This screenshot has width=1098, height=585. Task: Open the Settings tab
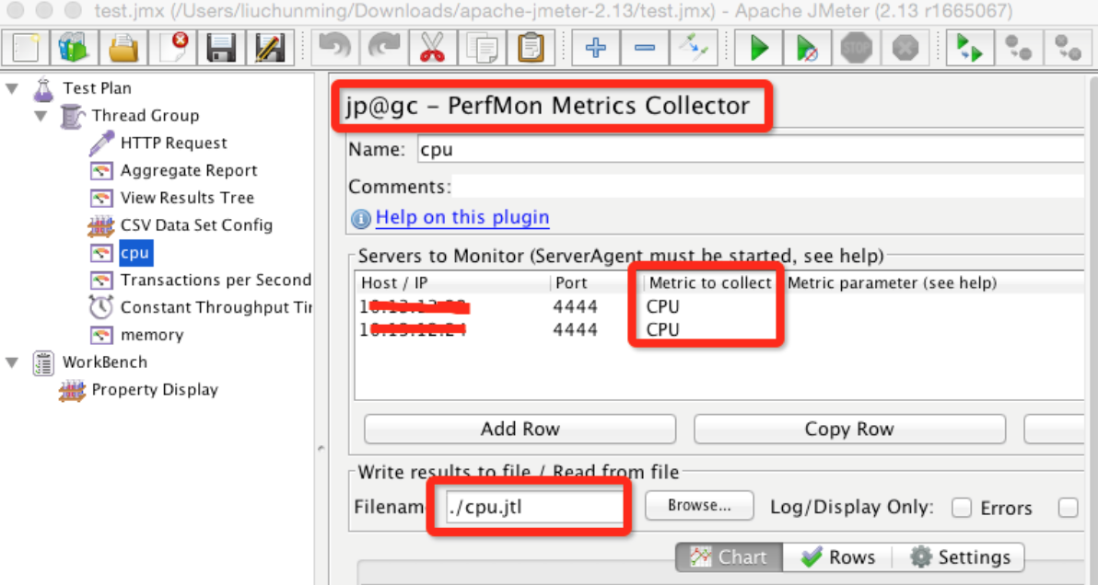pos(959,557)
